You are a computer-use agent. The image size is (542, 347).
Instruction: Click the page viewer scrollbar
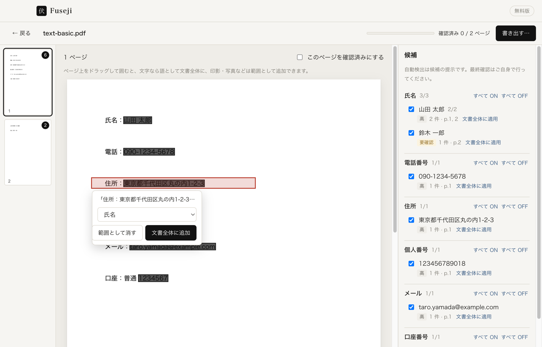[395, 140]
